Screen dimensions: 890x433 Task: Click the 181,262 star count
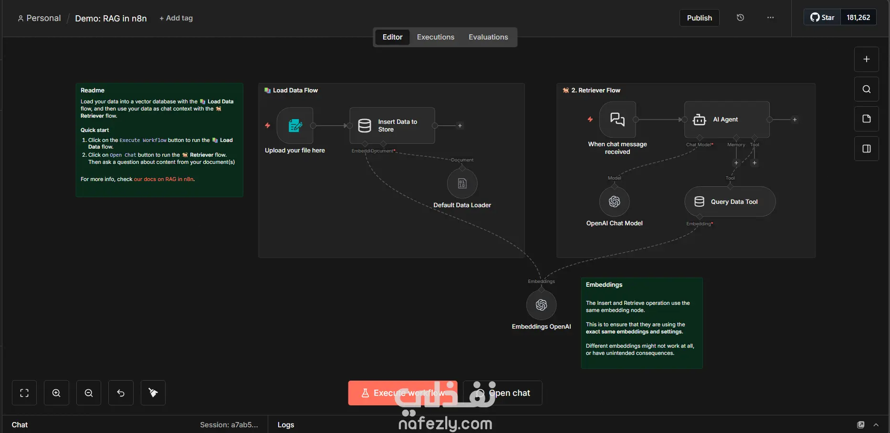[x=858, y=18]
